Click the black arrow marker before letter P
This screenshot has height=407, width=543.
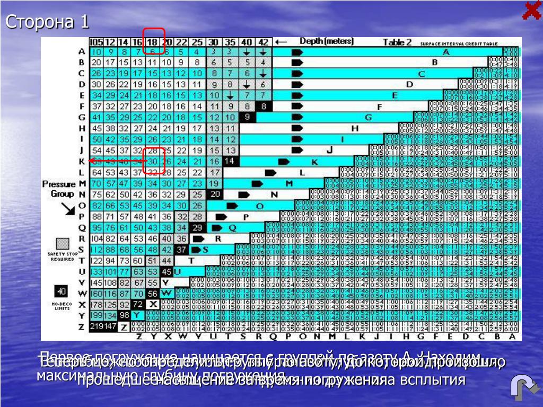[221, 217]
